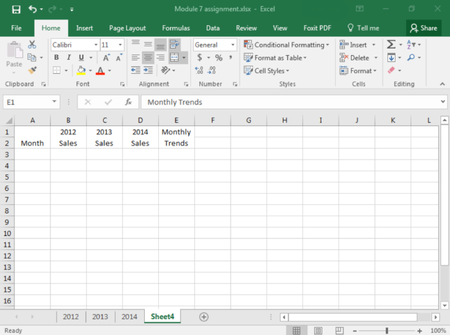
Task: Apply the yellow Fill Color bucket
Action: [x=81, y=70]
